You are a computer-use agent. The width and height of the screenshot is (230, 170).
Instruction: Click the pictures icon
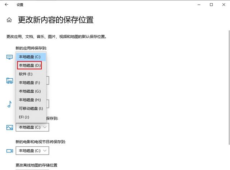click(x=10, y=127)
